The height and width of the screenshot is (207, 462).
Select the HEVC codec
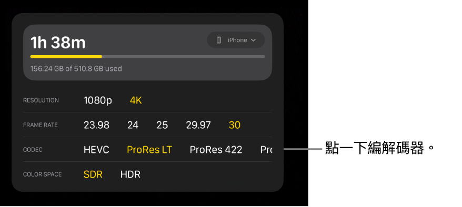(x=96, y=150)
